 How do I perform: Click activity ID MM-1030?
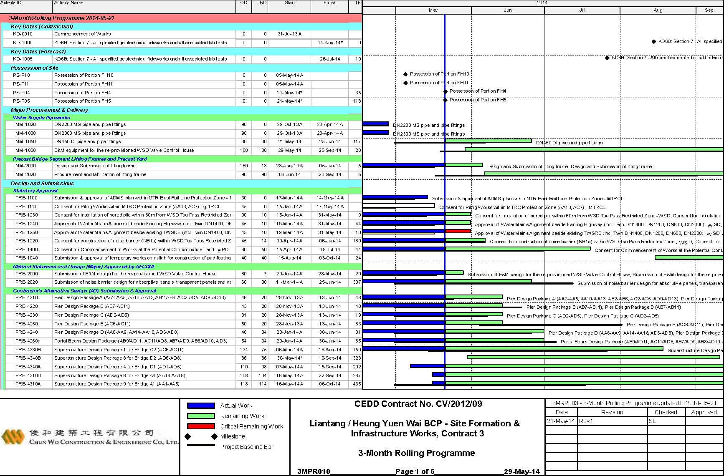point(25,133)
